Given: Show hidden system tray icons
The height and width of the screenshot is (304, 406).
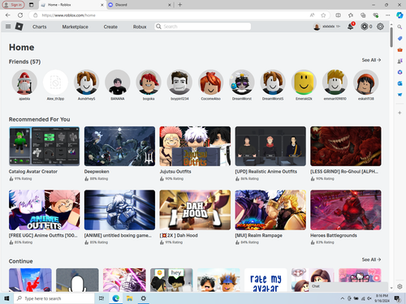Looking at the screenshot, I should click(343, 298).
